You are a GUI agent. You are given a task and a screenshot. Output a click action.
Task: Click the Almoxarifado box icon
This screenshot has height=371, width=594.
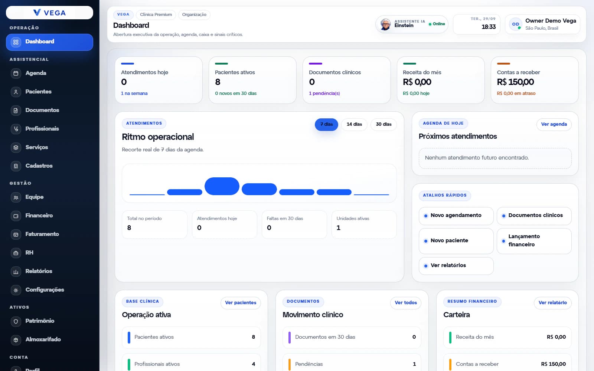pyautogui.click(x=16, y=339)
